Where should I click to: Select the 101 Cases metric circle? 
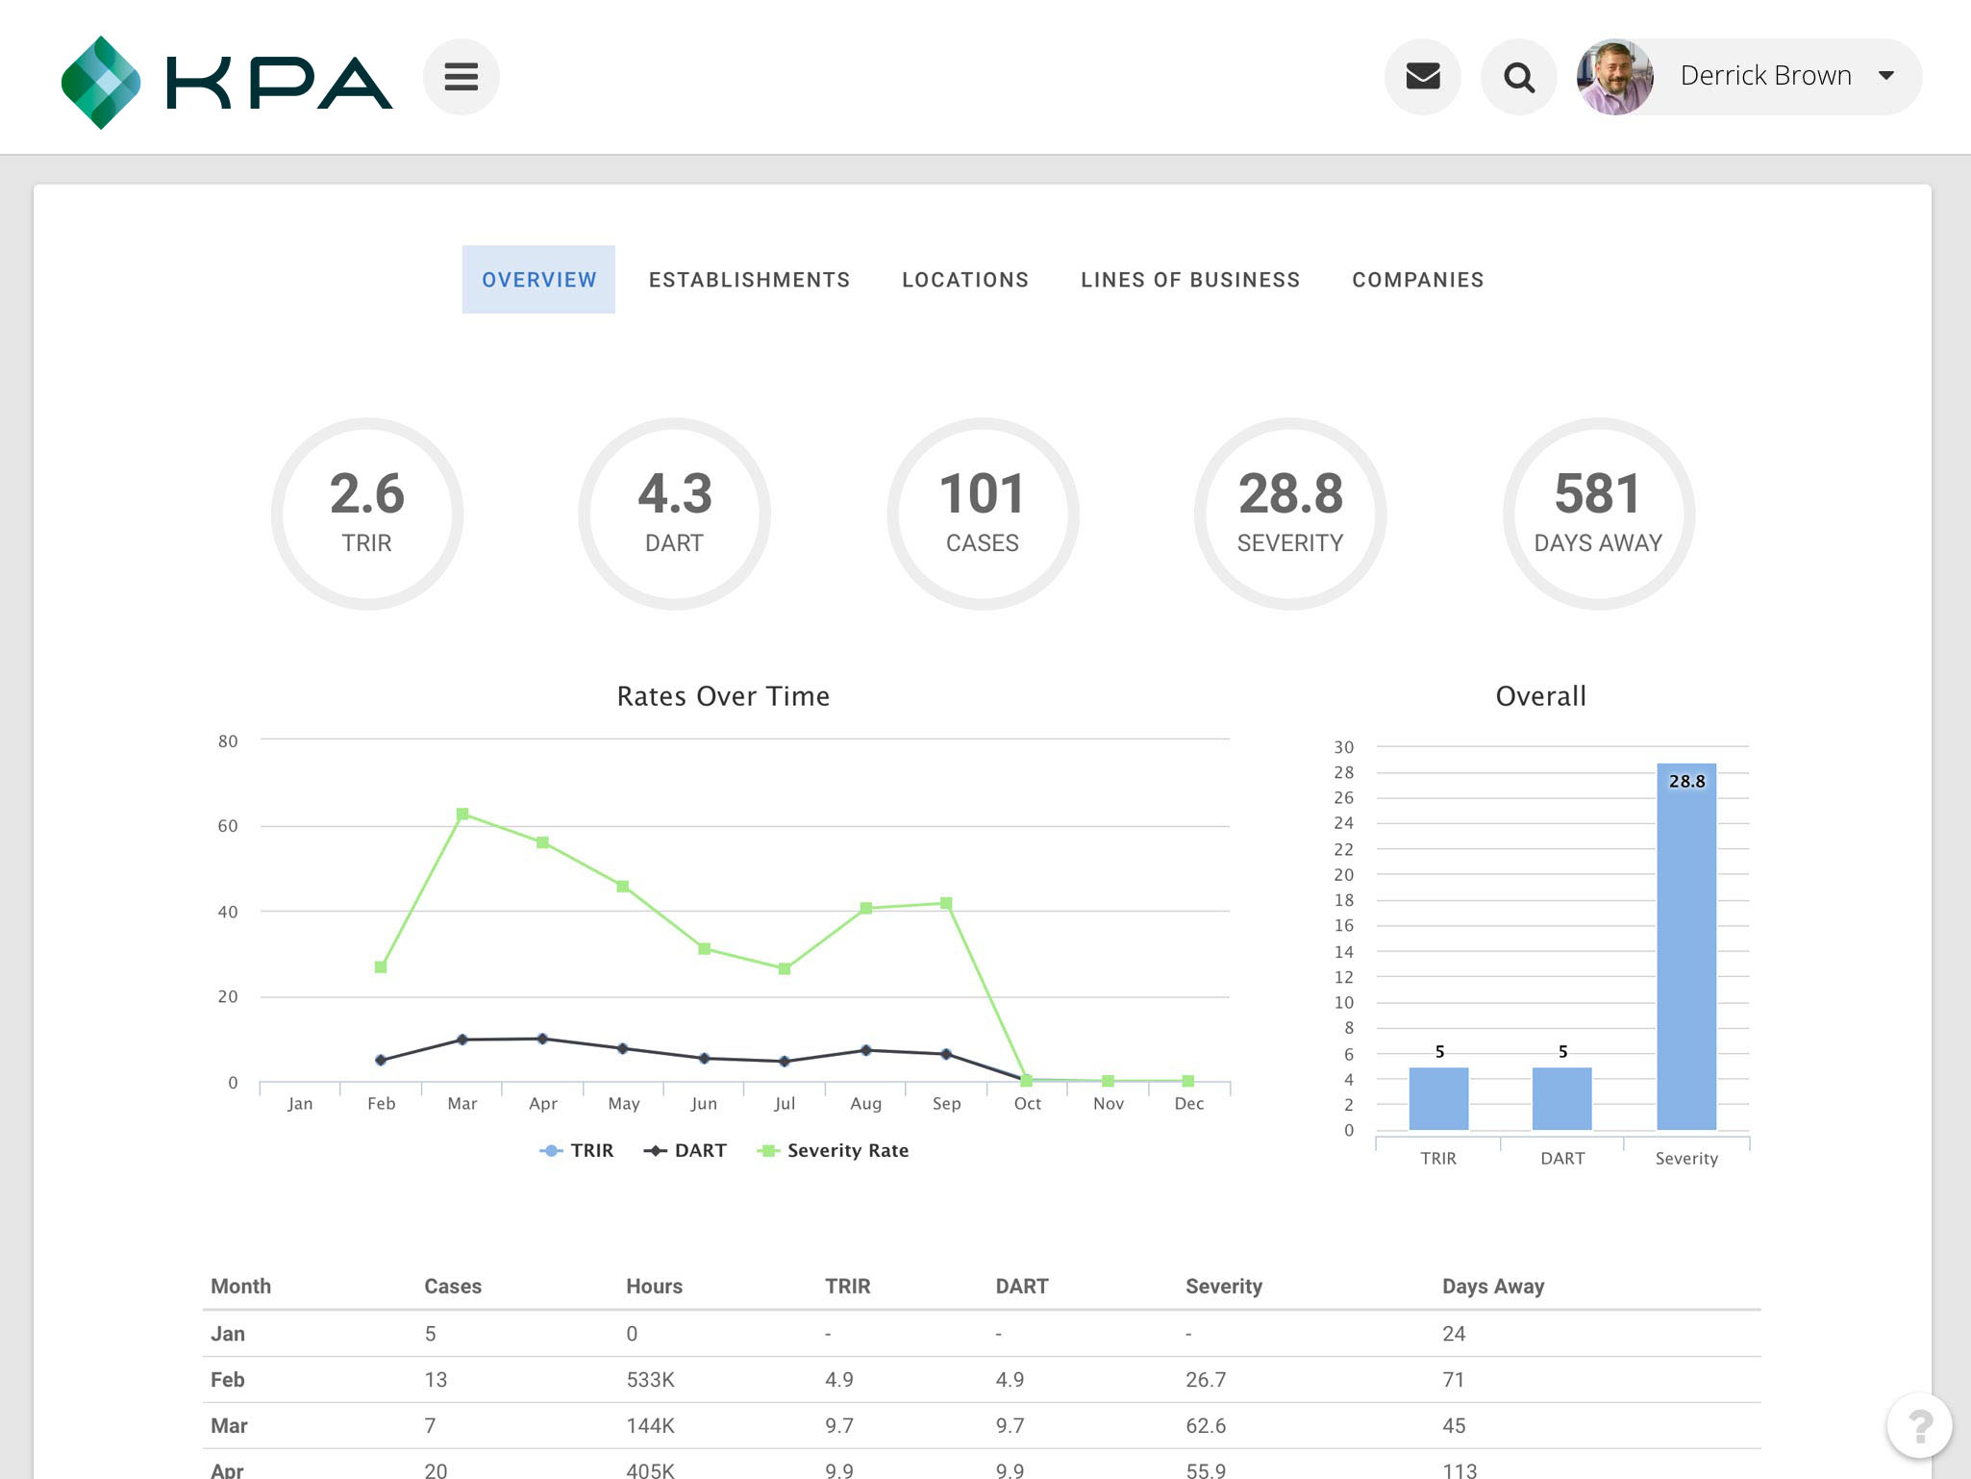983,513
